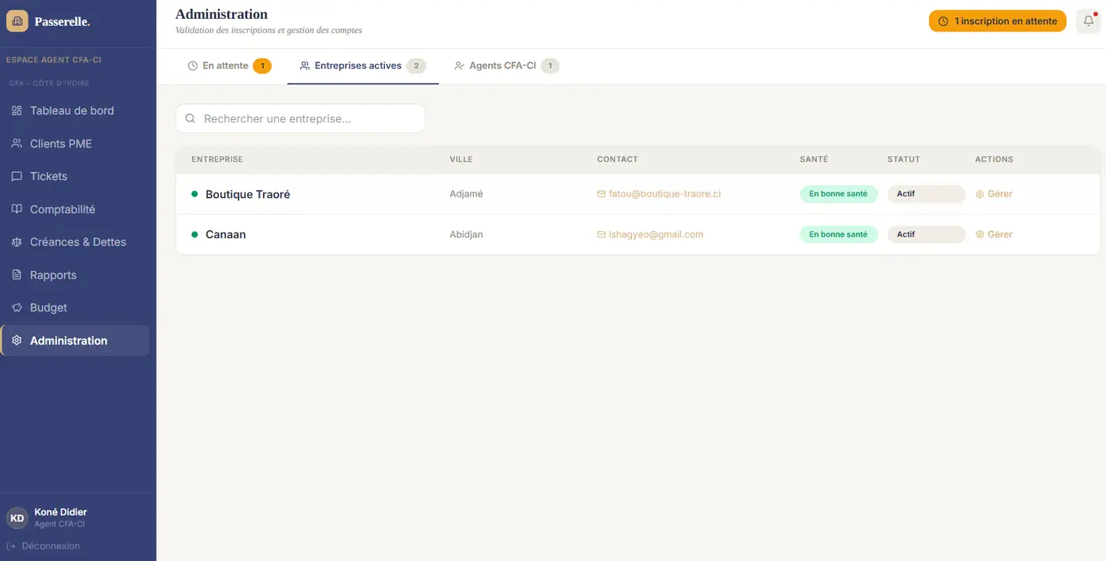Select the Entreprises actives tab
Viewport: 1106px width, 561px height.
(363, 66)
